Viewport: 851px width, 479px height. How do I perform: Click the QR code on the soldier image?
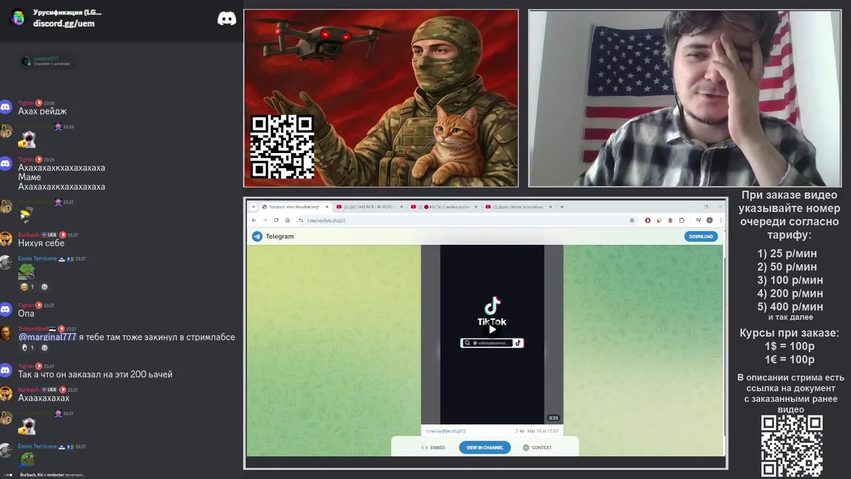[282, 146]
